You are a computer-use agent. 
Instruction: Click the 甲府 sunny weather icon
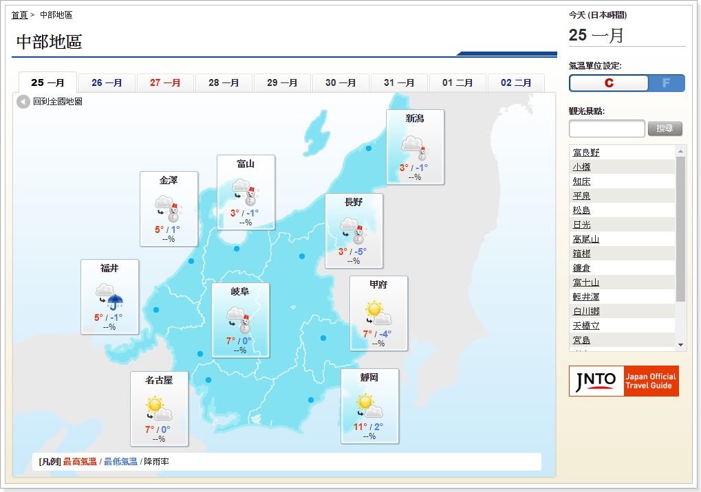tap(378, 313)
